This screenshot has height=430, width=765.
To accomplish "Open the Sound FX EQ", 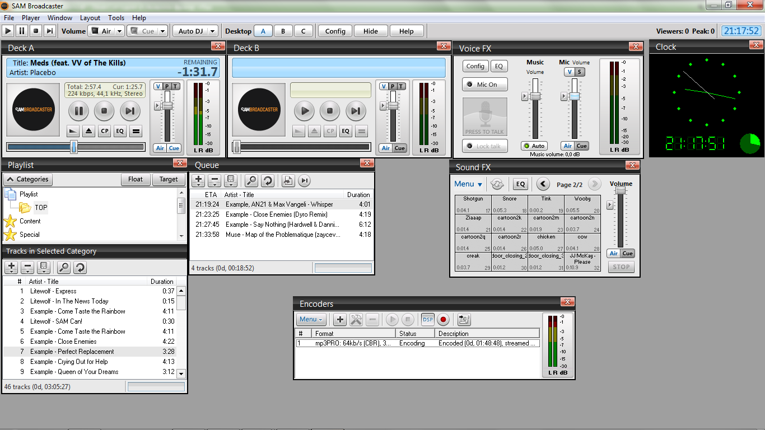I will (x=521, y=184).
